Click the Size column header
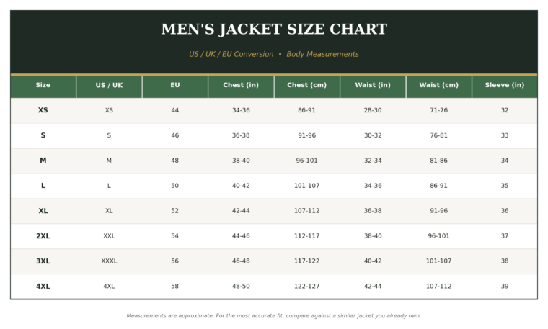 tap(43, 85)
